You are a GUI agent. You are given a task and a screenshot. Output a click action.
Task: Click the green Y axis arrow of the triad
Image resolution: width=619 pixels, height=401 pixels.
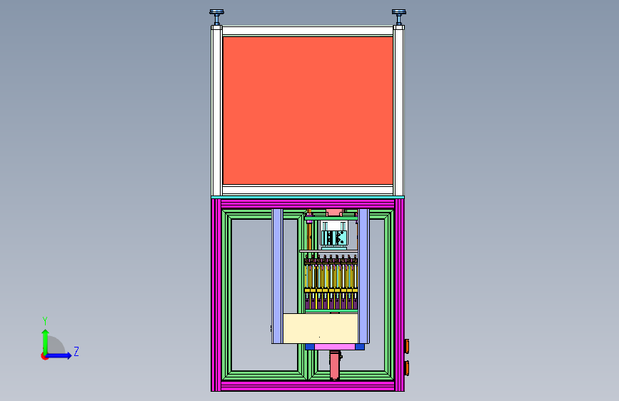point(45,341)
